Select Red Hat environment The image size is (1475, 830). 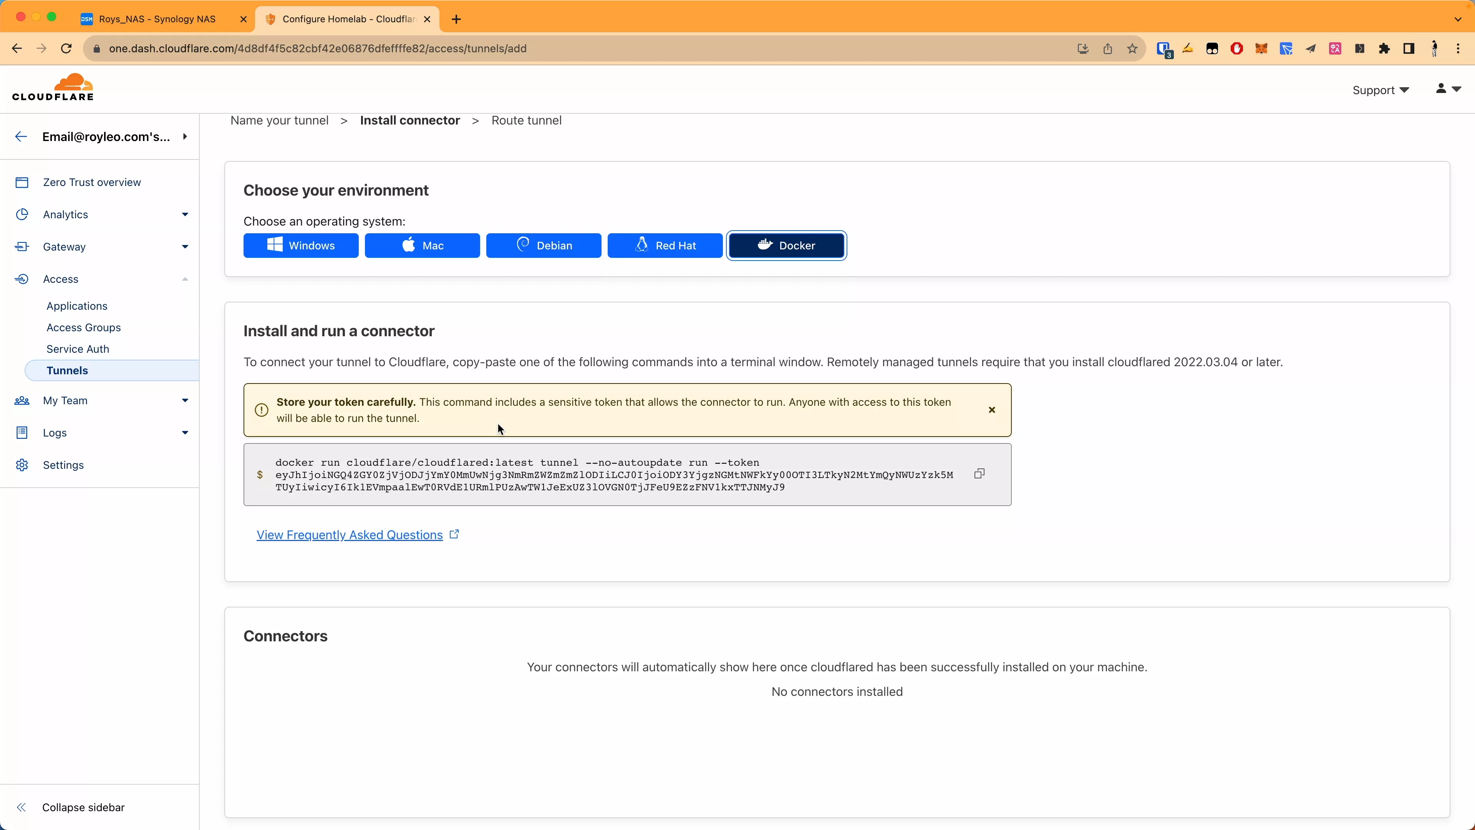pos(665,246)
